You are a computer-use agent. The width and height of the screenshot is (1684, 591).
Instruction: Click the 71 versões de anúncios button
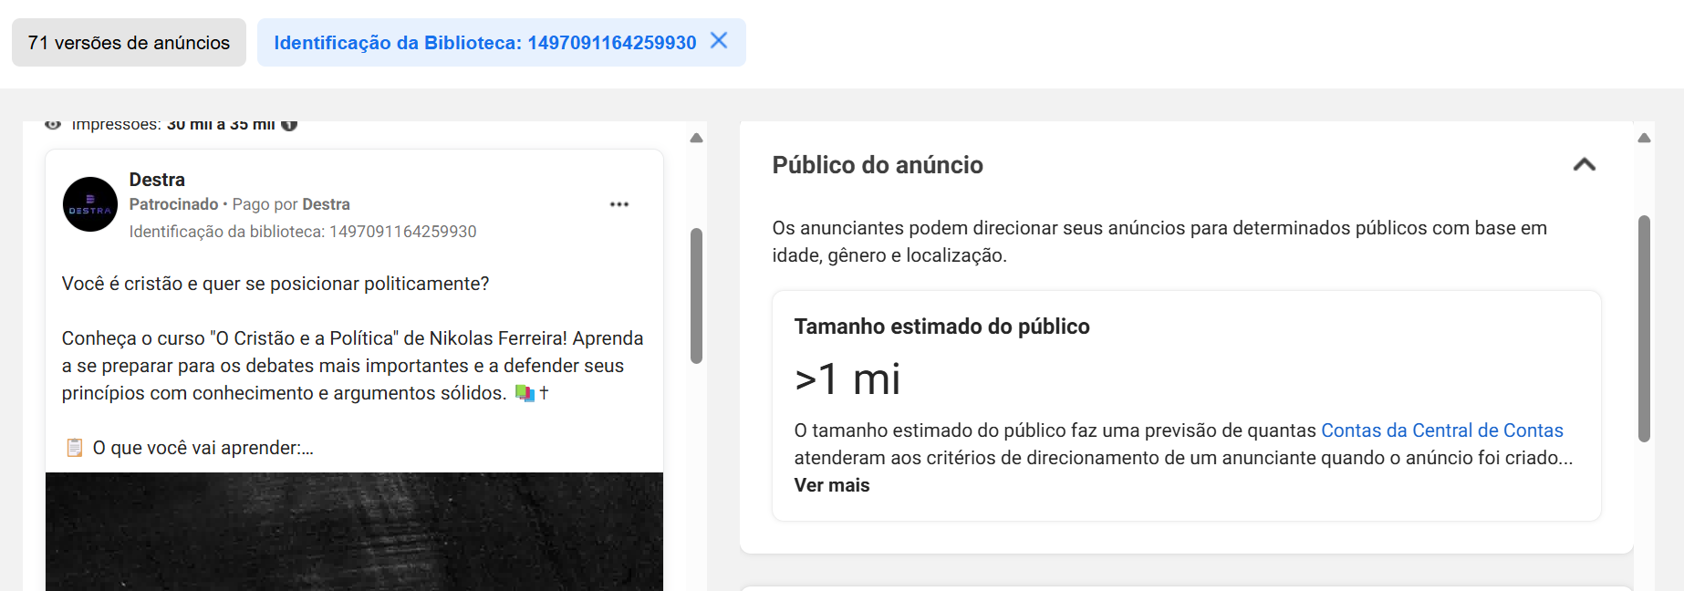click(129, 43)
